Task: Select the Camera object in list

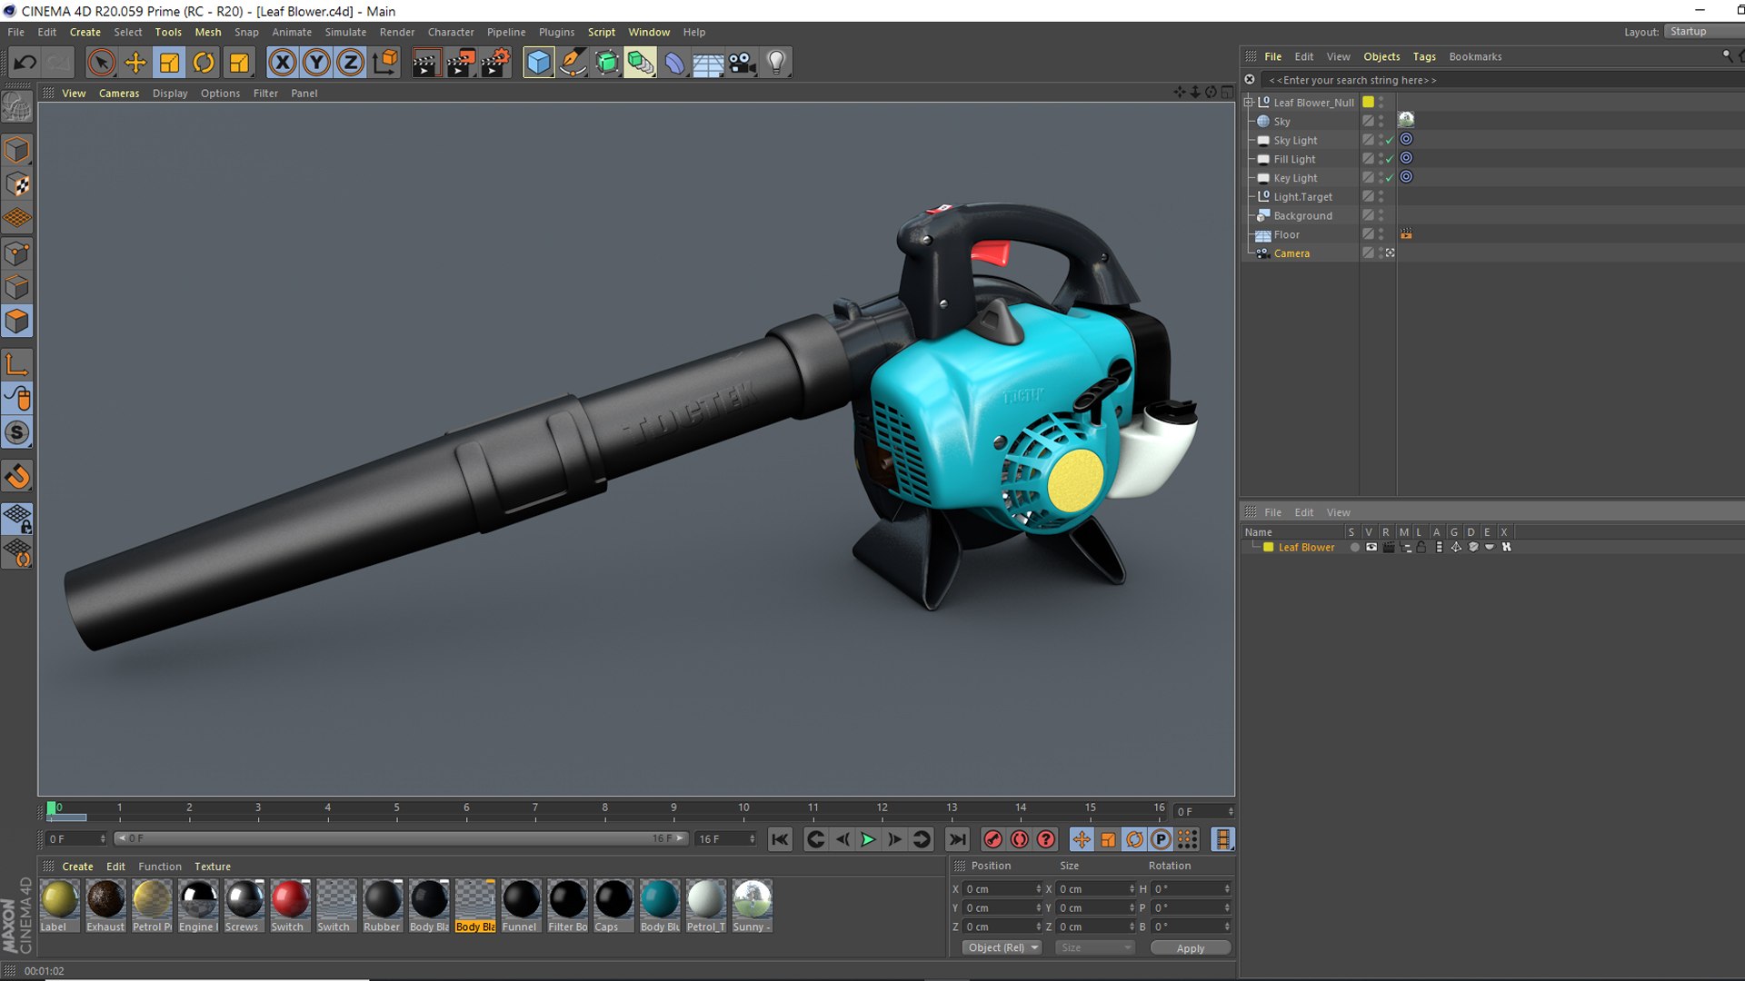Action: point(1291,253)
